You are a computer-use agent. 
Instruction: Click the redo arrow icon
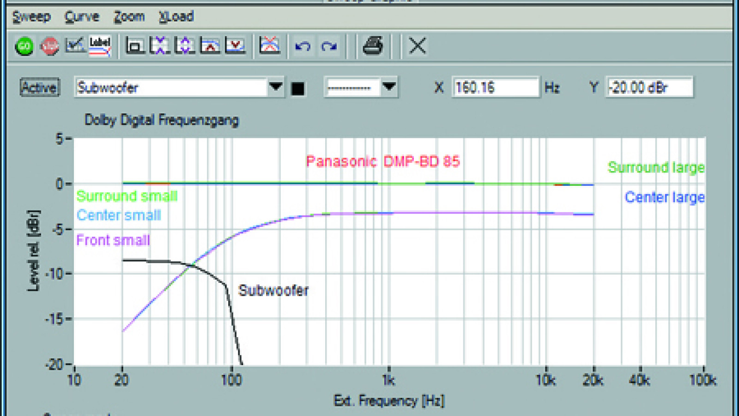point(329,46)
